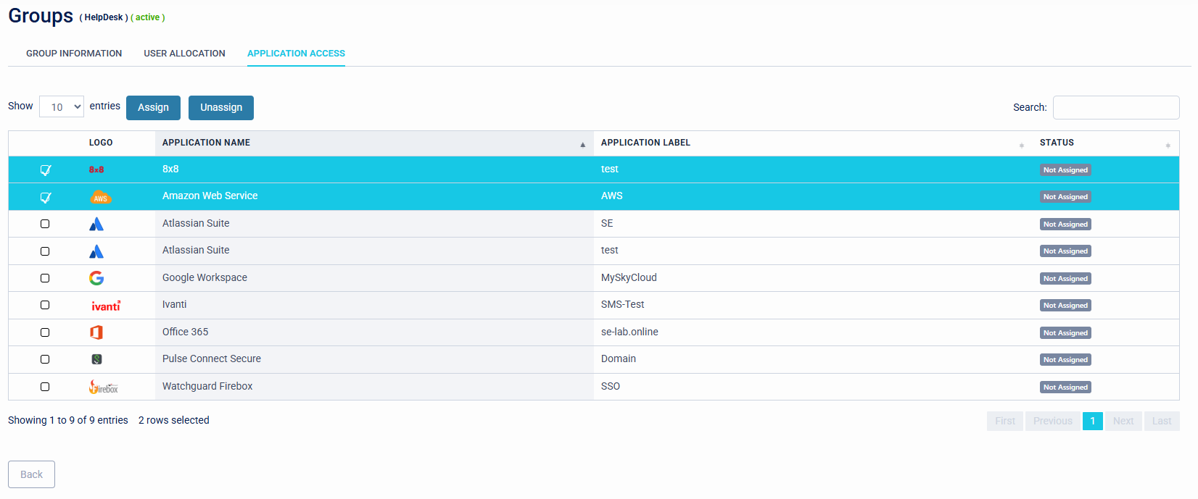Click the Back button
This screenshot has width=1198, height=499.
tap(31, 474)
